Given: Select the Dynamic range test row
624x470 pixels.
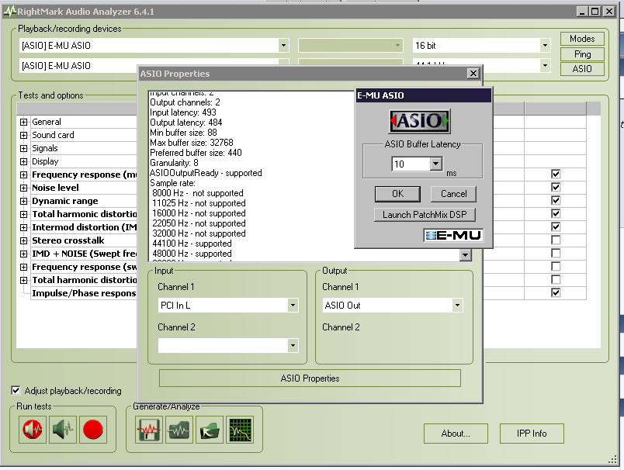Looking at the screenshot, I should [65, 201].
